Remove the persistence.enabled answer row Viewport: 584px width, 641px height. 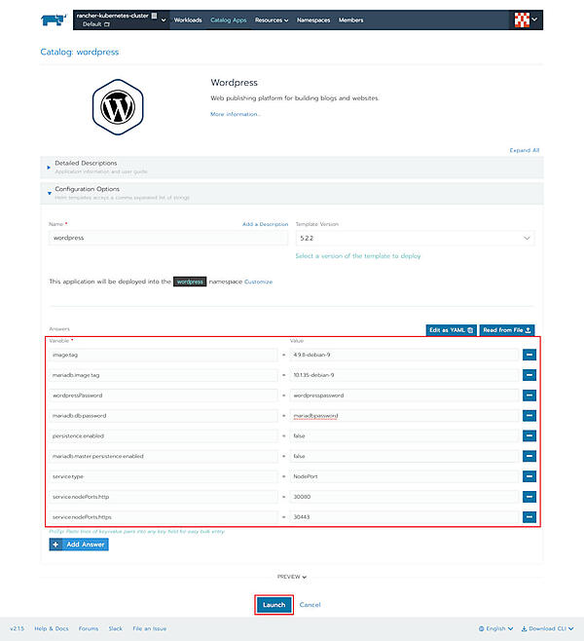(x=529, y=435)
